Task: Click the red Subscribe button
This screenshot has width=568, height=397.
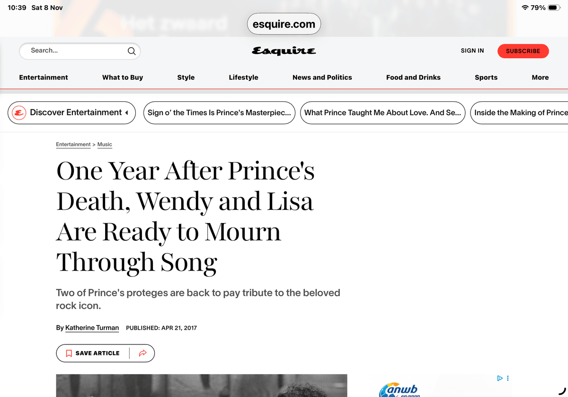Action: click(523, 51)
